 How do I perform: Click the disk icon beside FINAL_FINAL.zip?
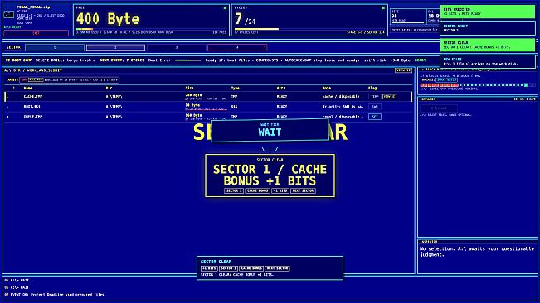(8, 14)
